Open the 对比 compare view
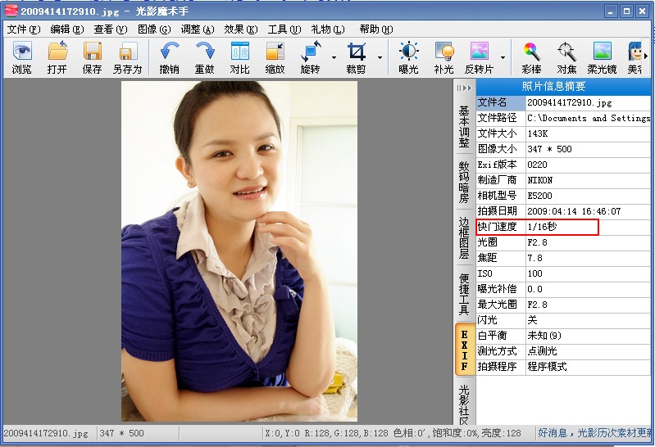Image resolution: width=655 pixels, height=447 pixels. (239, 57)
